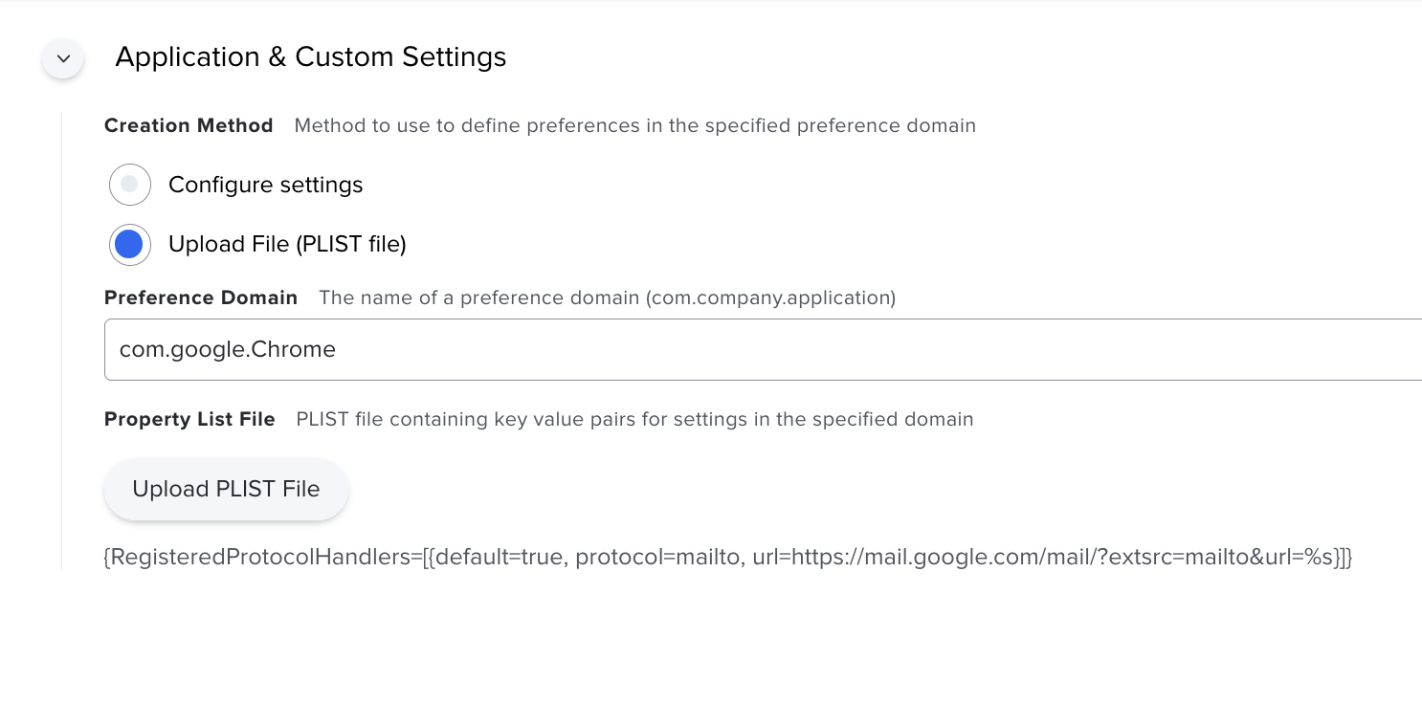Select the Configure settings radio button
Screen dimensions: 1422x704
pyautogui.click(x=130, y=185)
